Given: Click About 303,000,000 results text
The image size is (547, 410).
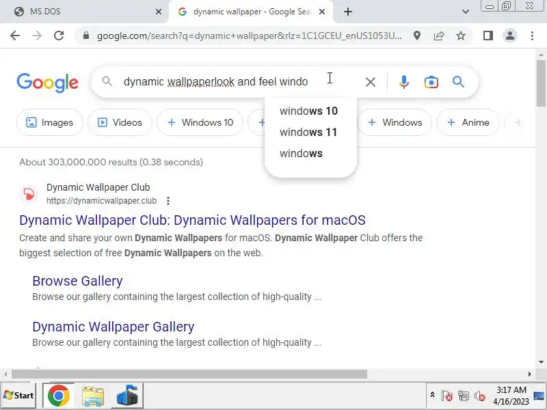Looking at the screenshot, I should (111, 162).
